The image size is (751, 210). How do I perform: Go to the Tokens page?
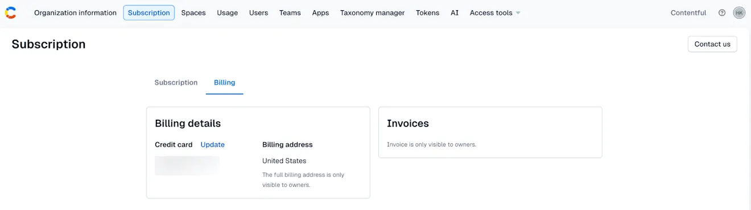pos(427,12)
